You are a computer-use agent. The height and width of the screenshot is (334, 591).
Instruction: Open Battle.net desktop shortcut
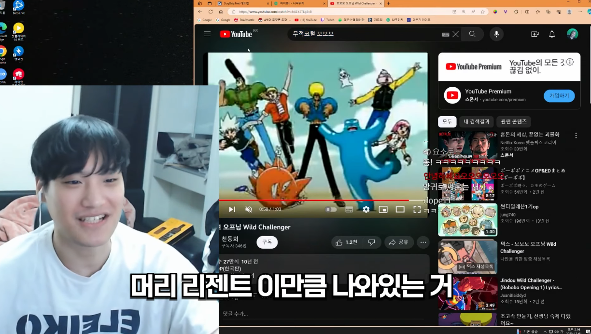(x=18, y=7)
